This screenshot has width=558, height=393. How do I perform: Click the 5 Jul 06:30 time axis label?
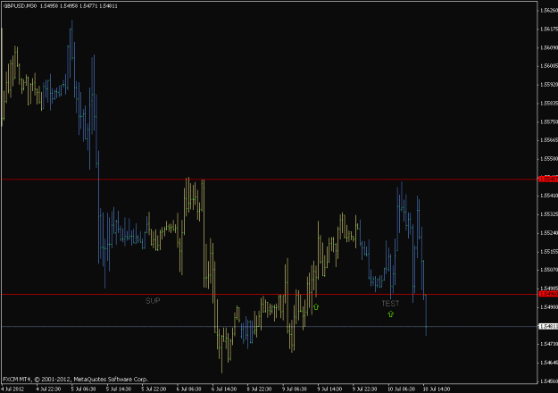(x=83, y=389)
